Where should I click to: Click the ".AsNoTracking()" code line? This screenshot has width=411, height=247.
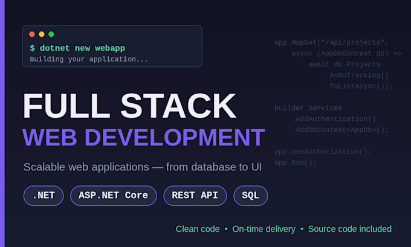[357, 75]
